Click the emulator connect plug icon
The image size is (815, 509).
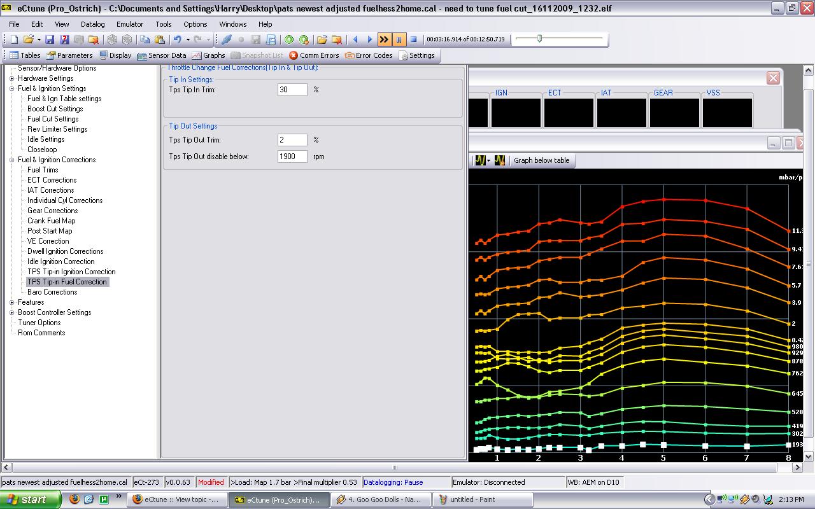(x=227, y=39)
